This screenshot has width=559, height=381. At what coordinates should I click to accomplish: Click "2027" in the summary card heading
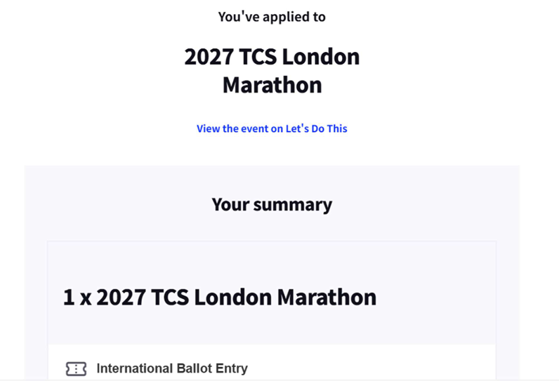(x=119, y=297)
